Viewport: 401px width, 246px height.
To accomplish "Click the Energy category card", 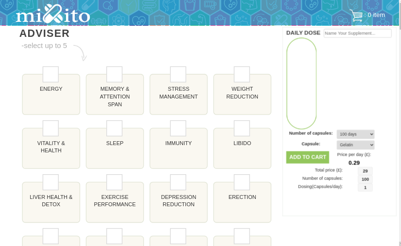I will pos(51,98).
